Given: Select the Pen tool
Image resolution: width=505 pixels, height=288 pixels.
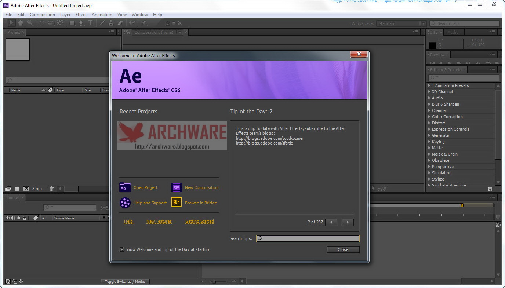Looking at the screenshot, I should [x=81, y=23].
